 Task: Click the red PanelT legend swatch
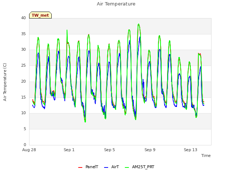80,167
